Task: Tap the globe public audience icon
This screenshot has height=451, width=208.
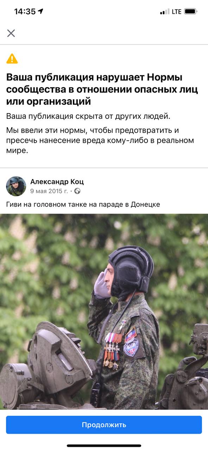Action: 77,191
